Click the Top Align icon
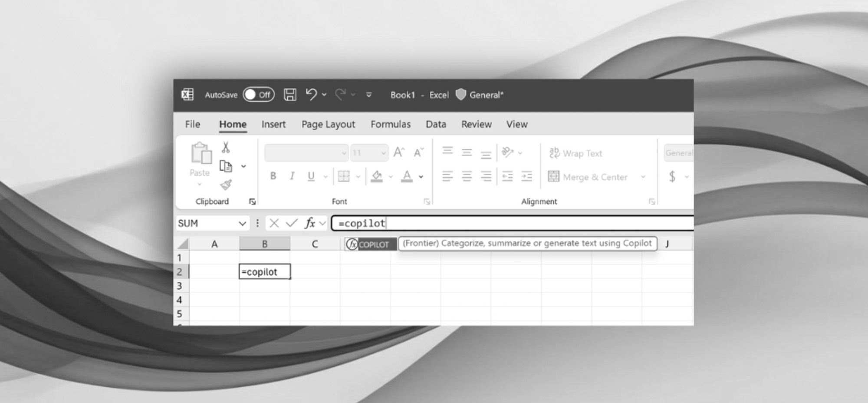 447,152
